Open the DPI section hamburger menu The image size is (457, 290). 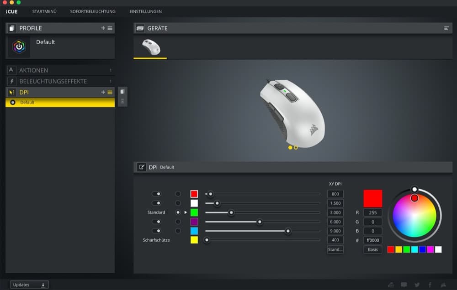coord(110,92)
